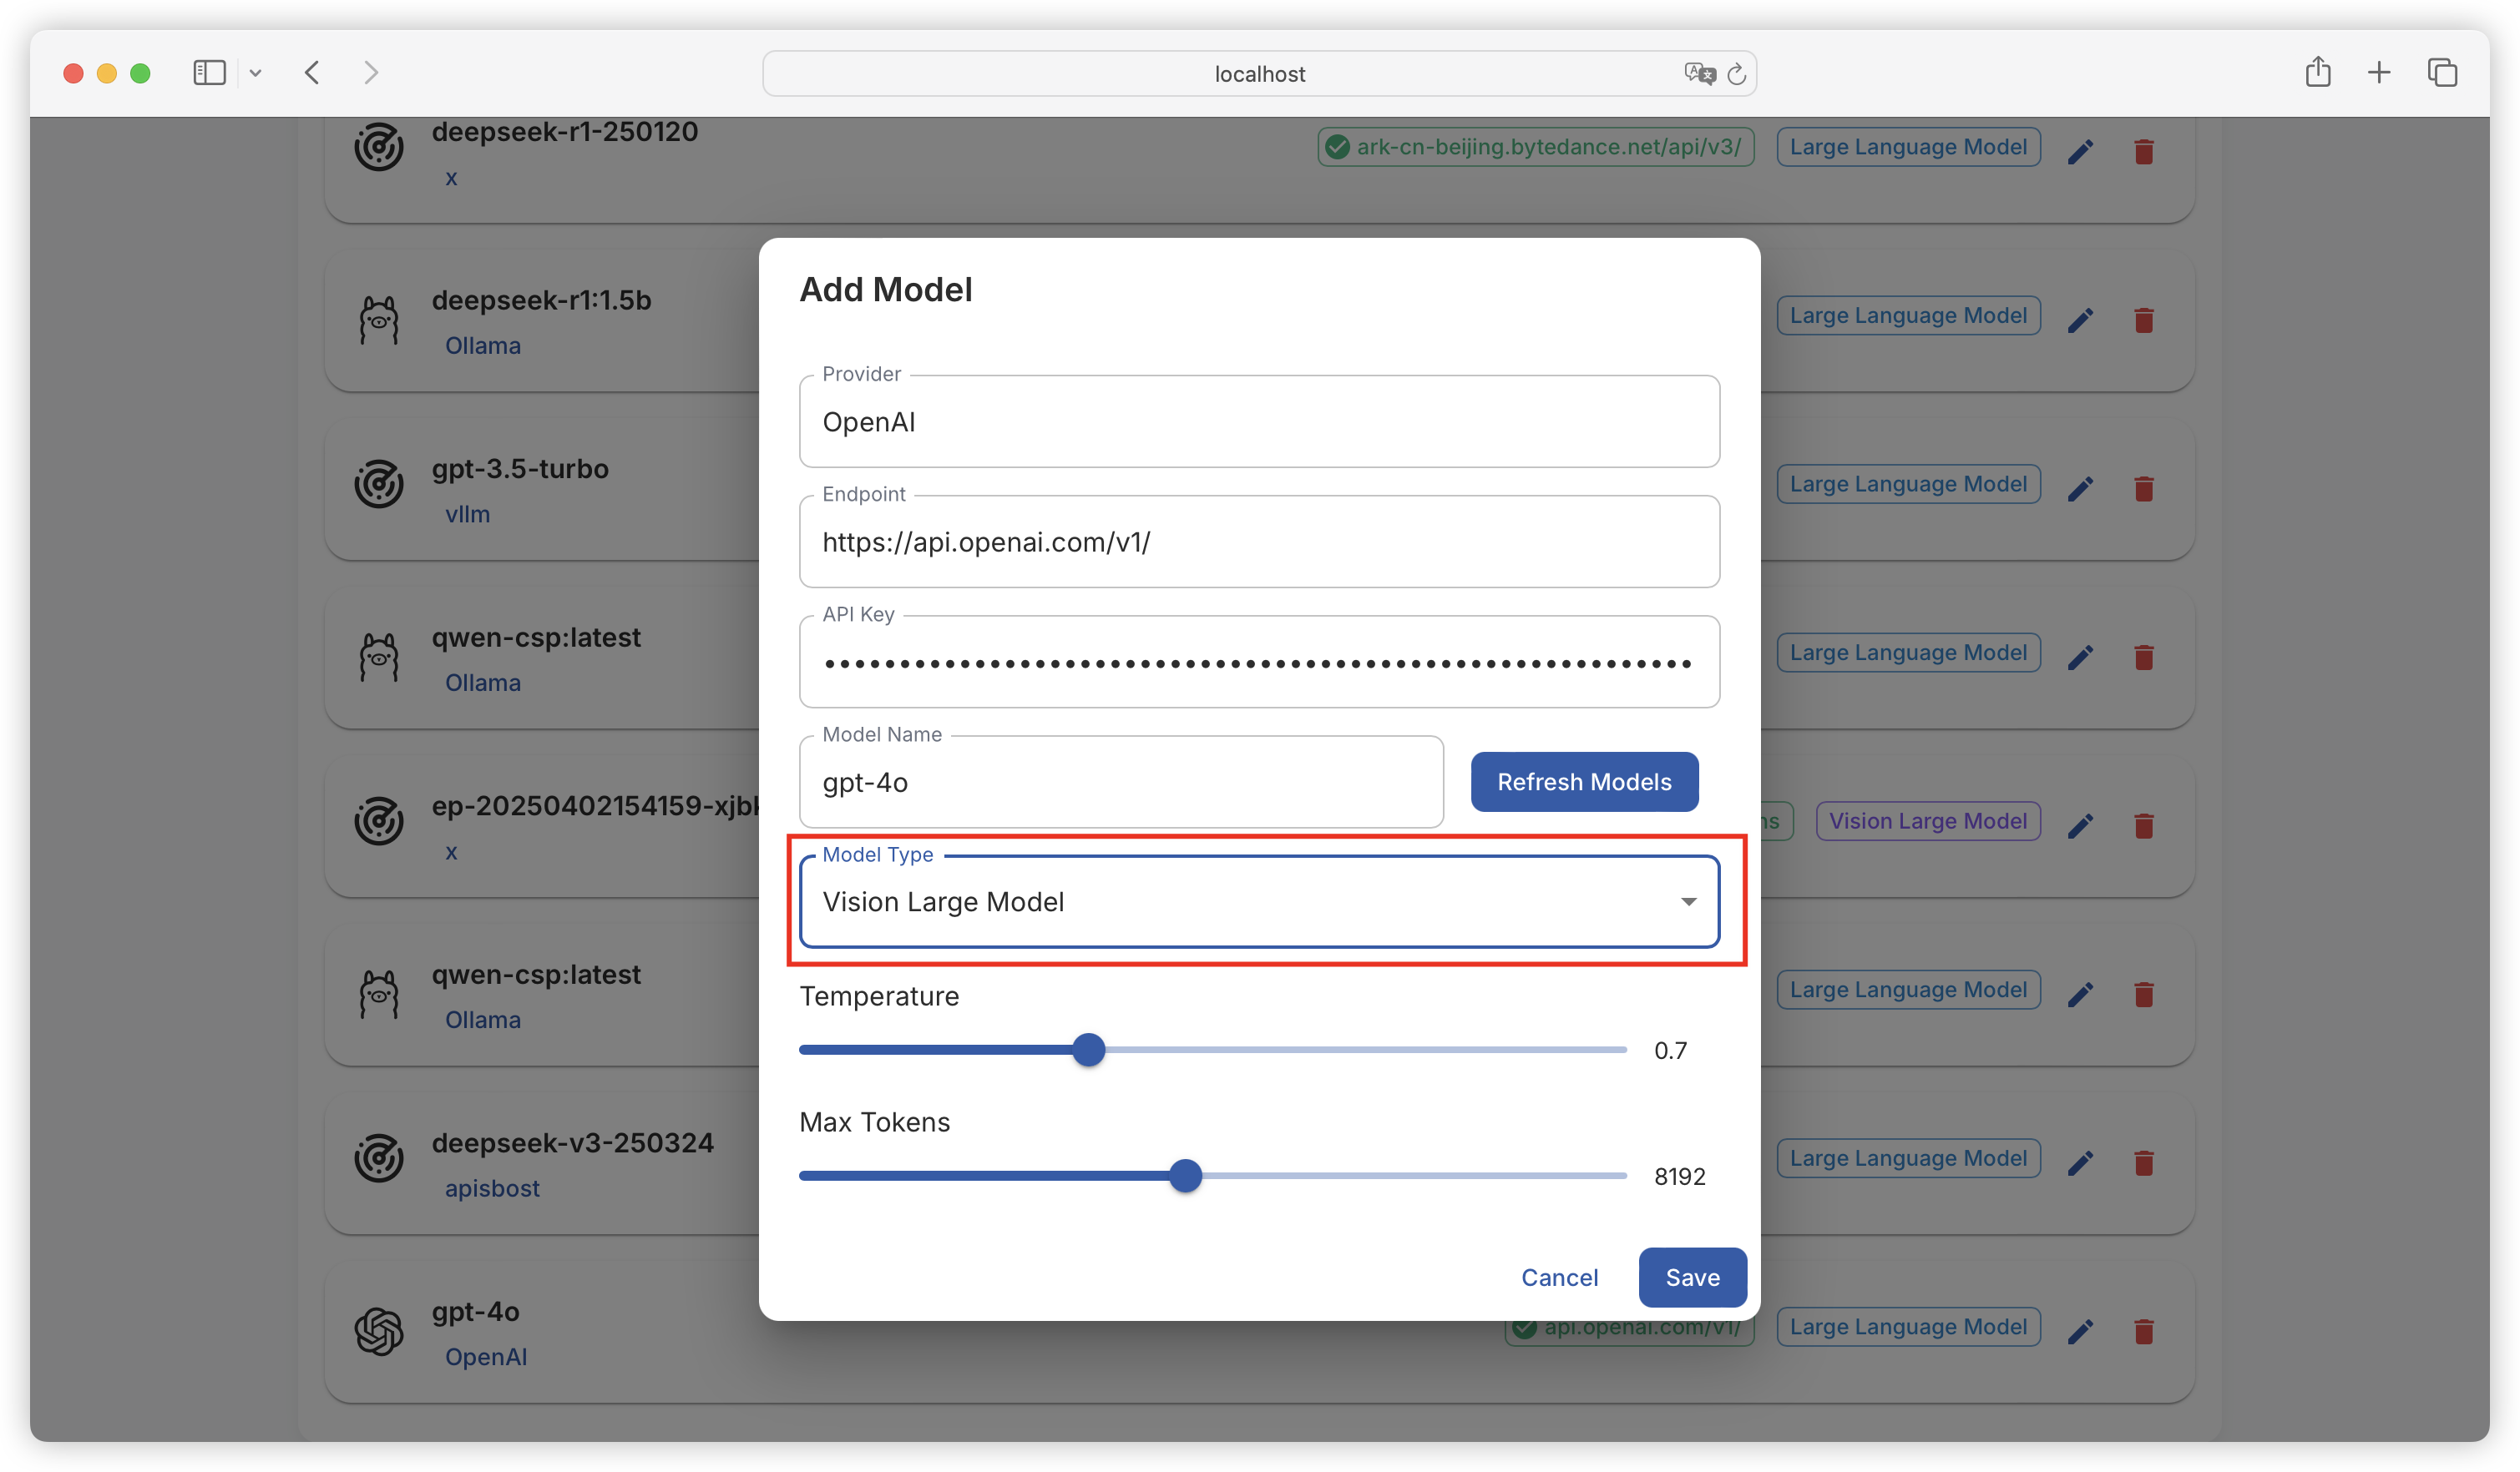
Task: Reload the localhost page
Action: pyautogui.click(x=1737, y=74)
